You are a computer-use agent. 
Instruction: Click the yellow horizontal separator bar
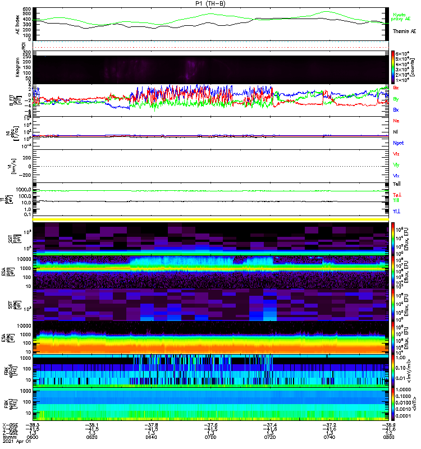[x=210, y=219]
